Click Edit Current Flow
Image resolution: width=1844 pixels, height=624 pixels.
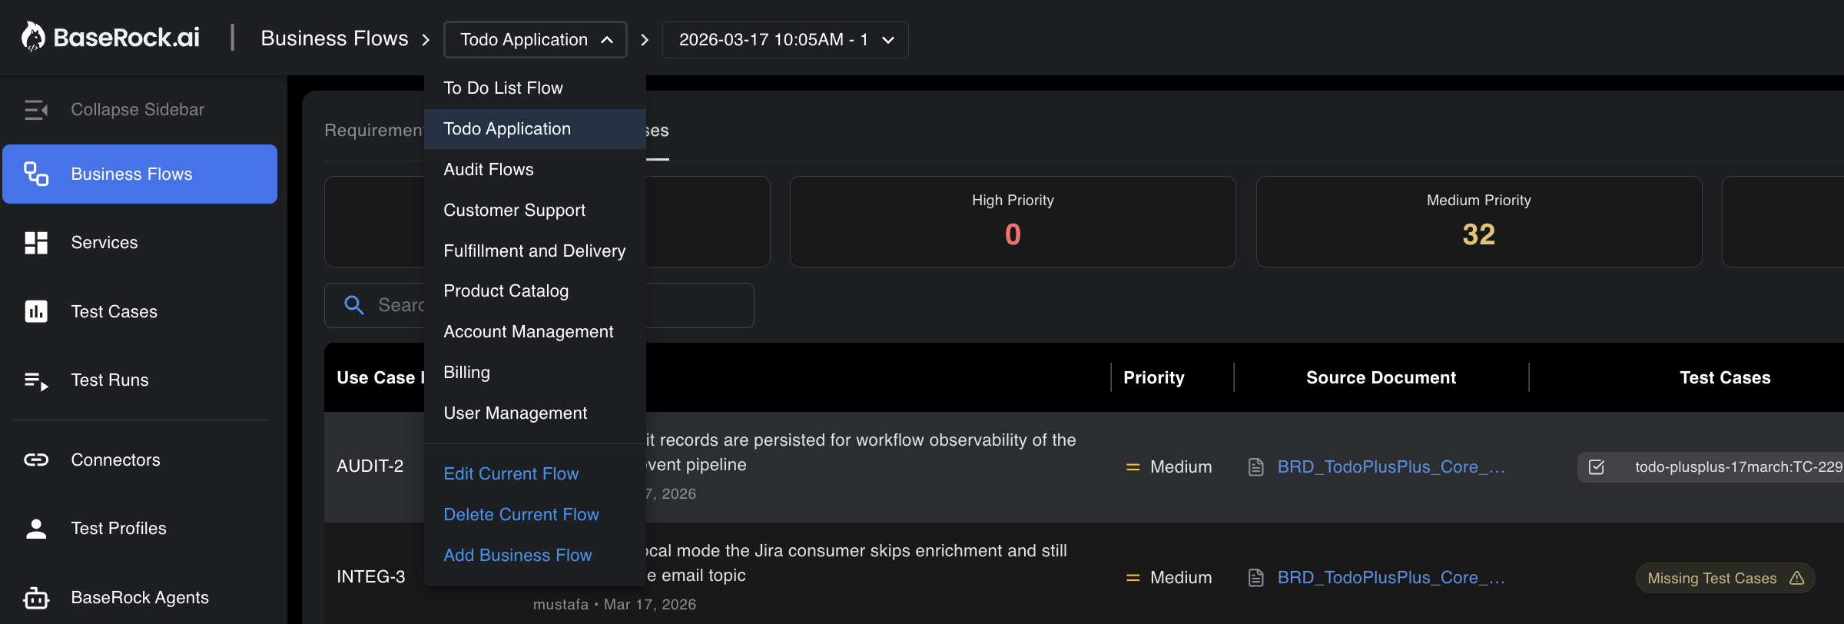tap(510, 474)
